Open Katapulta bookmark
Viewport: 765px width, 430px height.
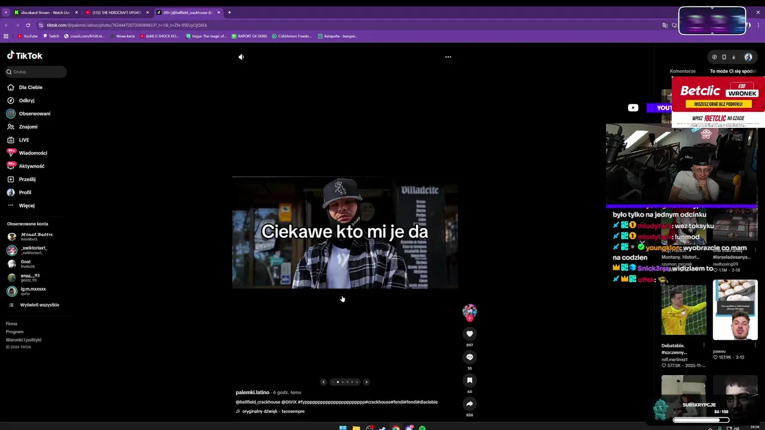(x=338, y=36)
